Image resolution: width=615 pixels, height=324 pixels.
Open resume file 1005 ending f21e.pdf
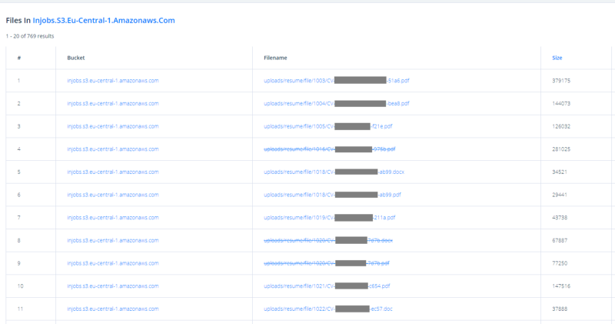(328, 126)
